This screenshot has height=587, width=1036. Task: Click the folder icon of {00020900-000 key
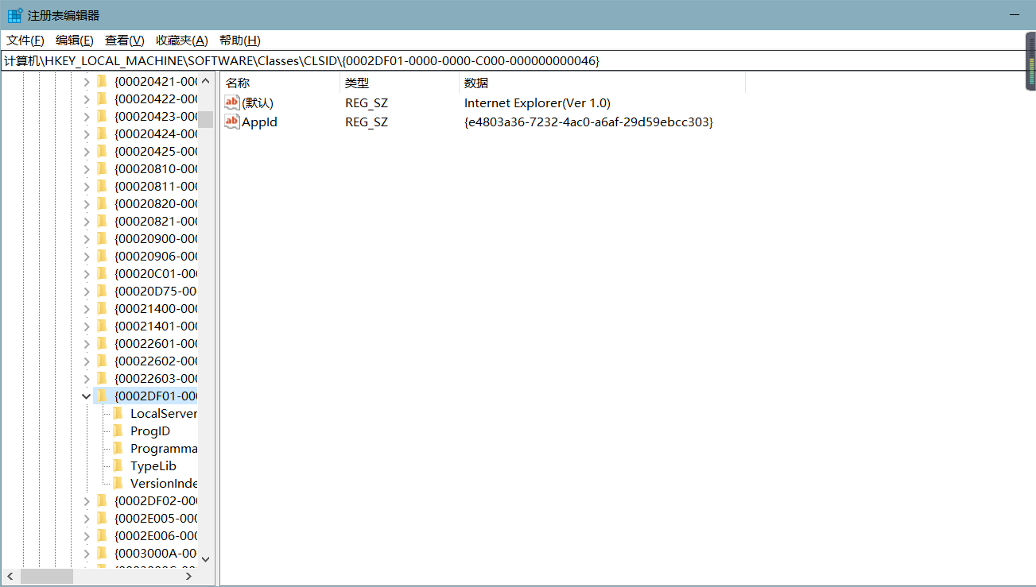tap(102, 238)
